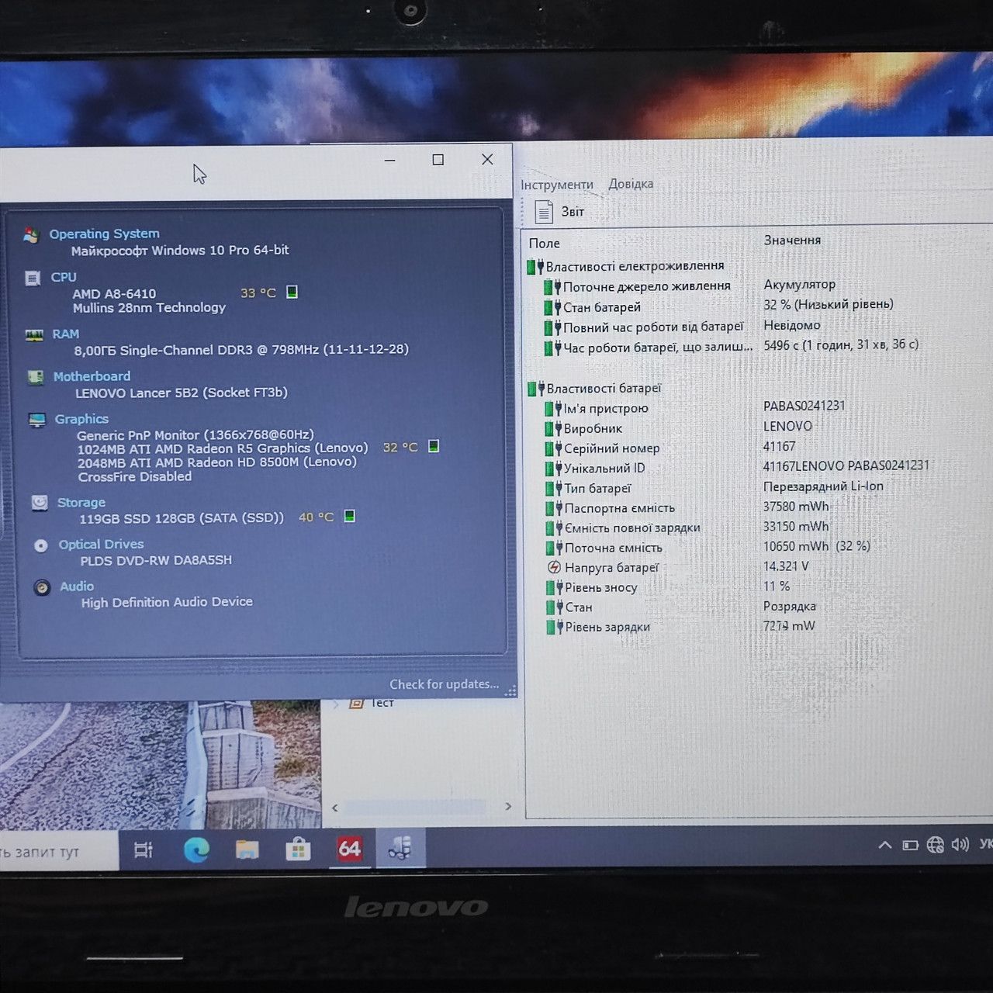Click the 37580 mWh value
Viewport: 993px width, 993px height.
tap(796, 506)
